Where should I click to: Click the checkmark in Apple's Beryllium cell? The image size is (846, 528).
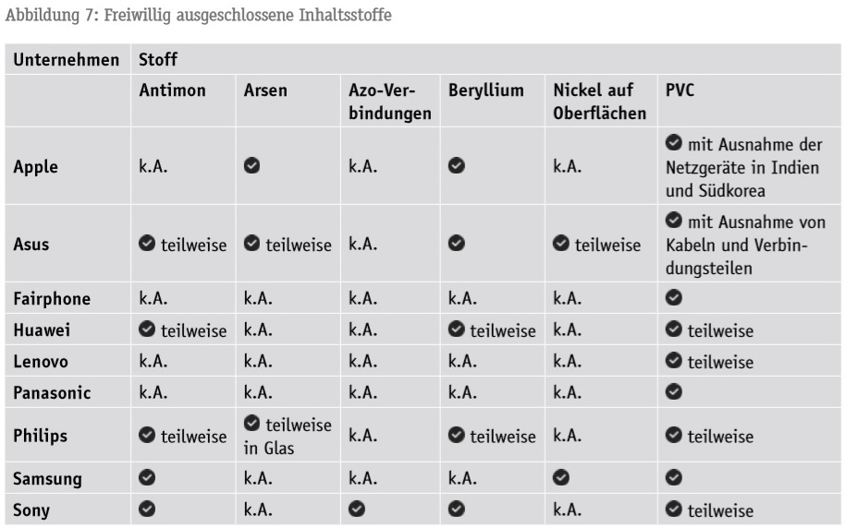456,167
